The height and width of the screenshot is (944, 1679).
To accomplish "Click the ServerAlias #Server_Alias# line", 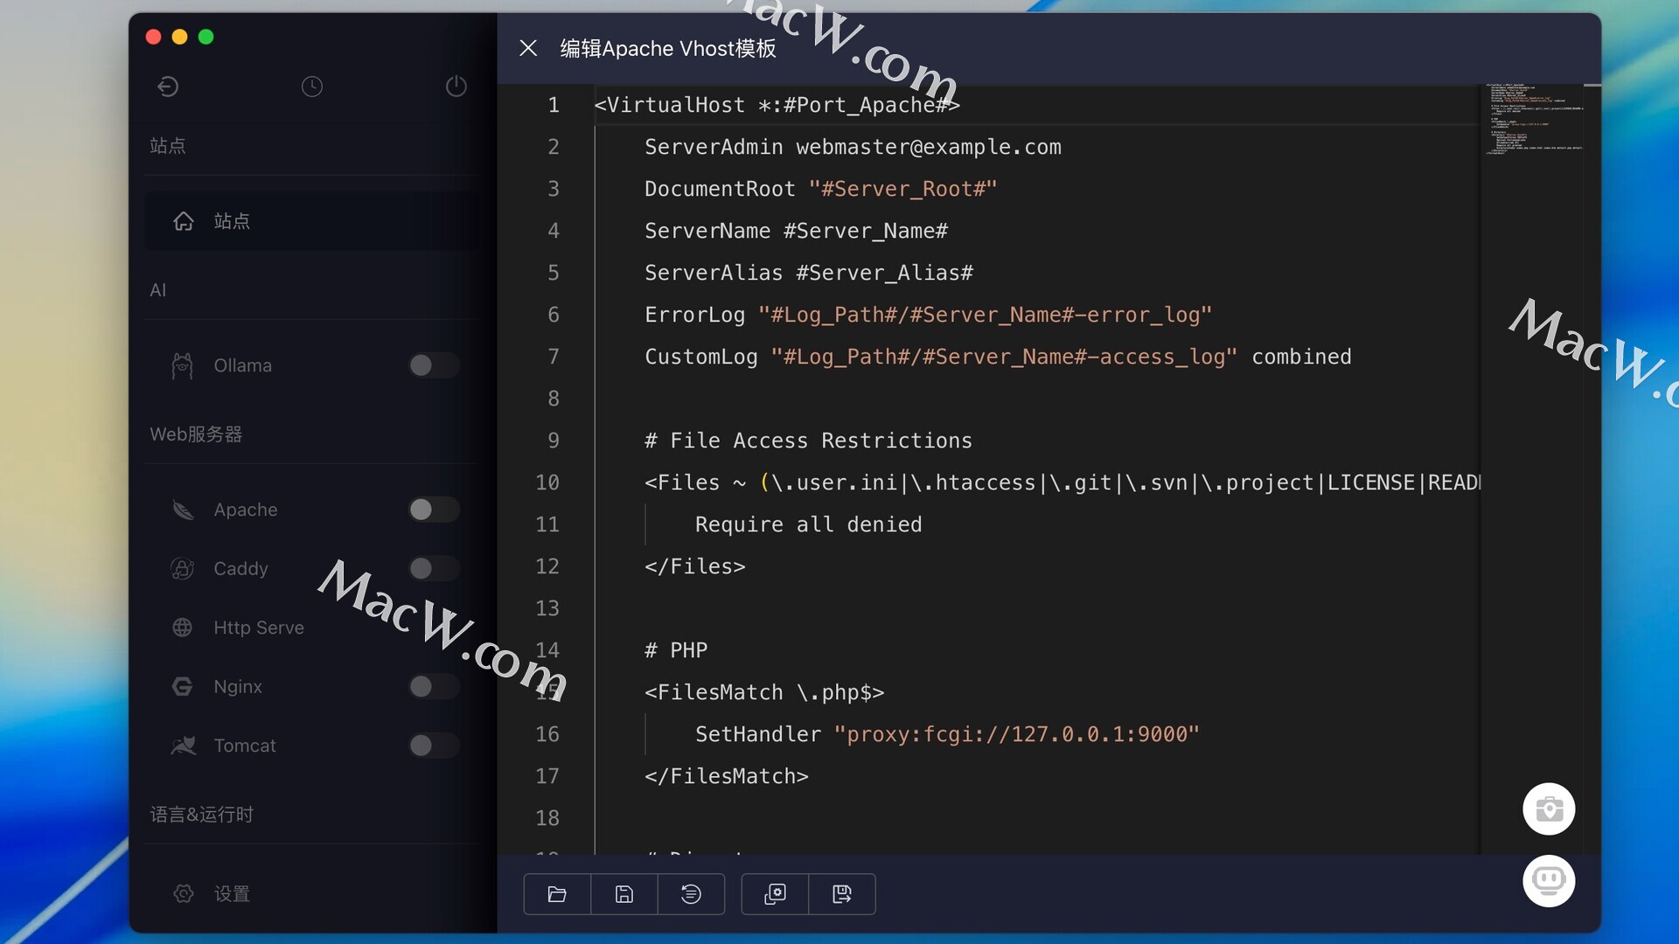I will pos(809,273).
